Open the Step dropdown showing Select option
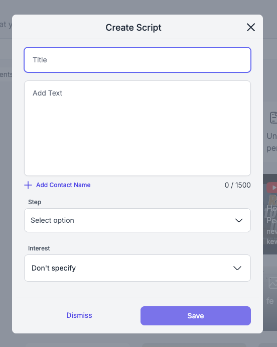The width and height of the screenshot is (277, 347). (137, 220)
